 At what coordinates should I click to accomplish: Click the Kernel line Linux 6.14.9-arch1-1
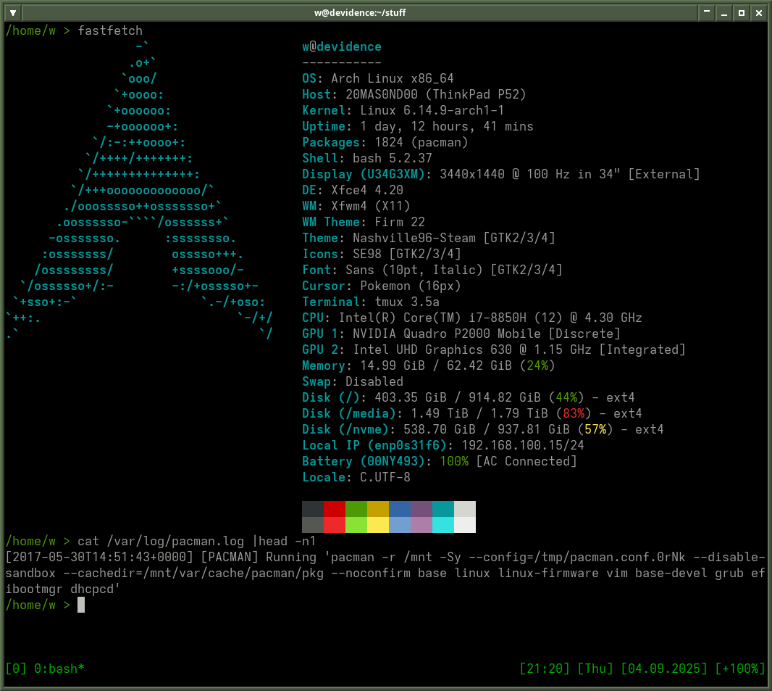(403, 110)
